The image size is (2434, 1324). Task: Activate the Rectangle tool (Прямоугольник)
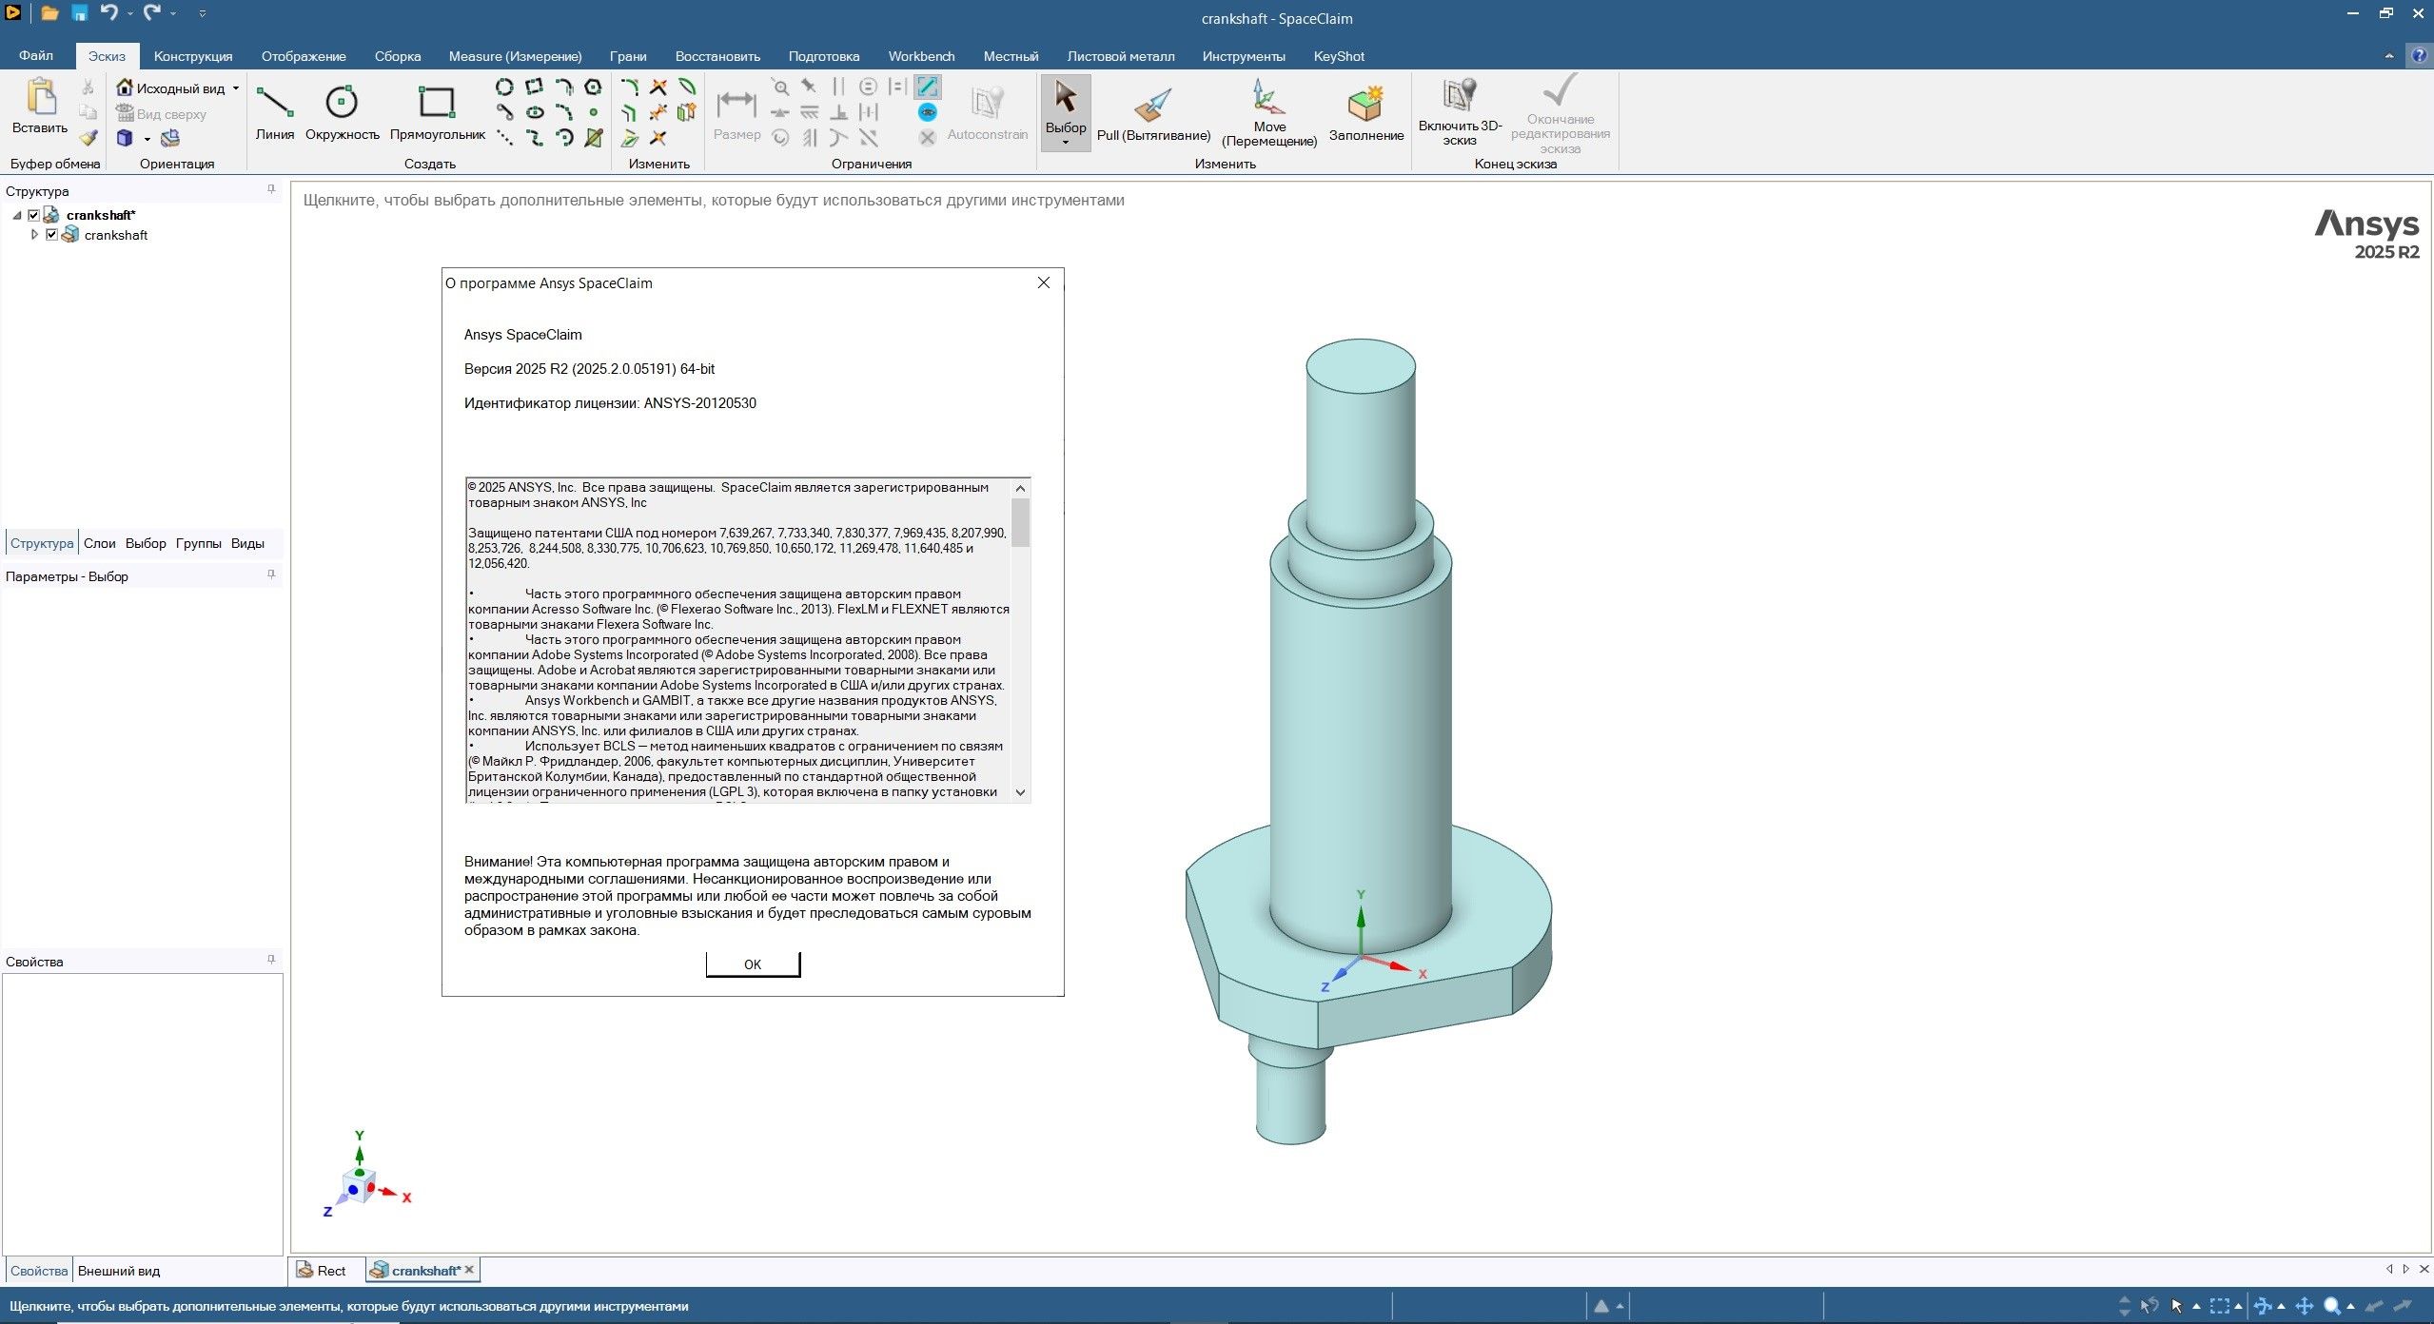436,111
